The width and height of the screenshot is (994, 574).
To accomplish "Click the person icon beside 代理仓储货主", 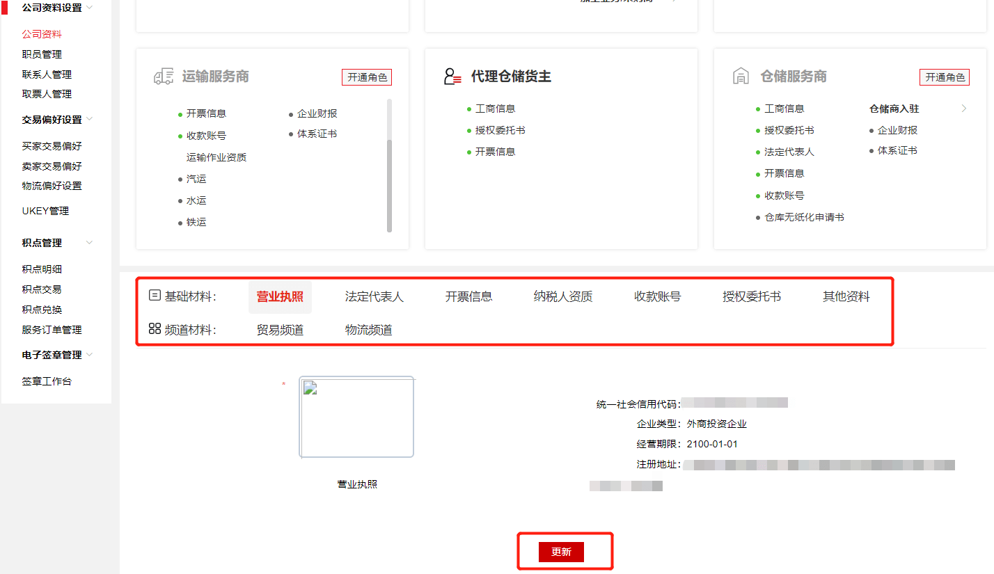I will 452,77.
